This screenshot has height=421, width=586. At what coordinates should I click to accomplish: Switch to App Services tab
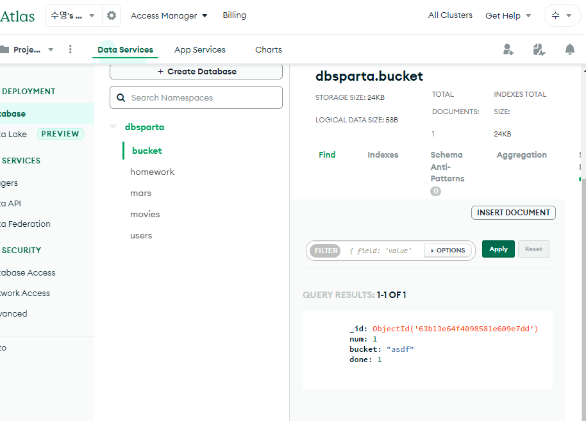[x=200, y=50]
